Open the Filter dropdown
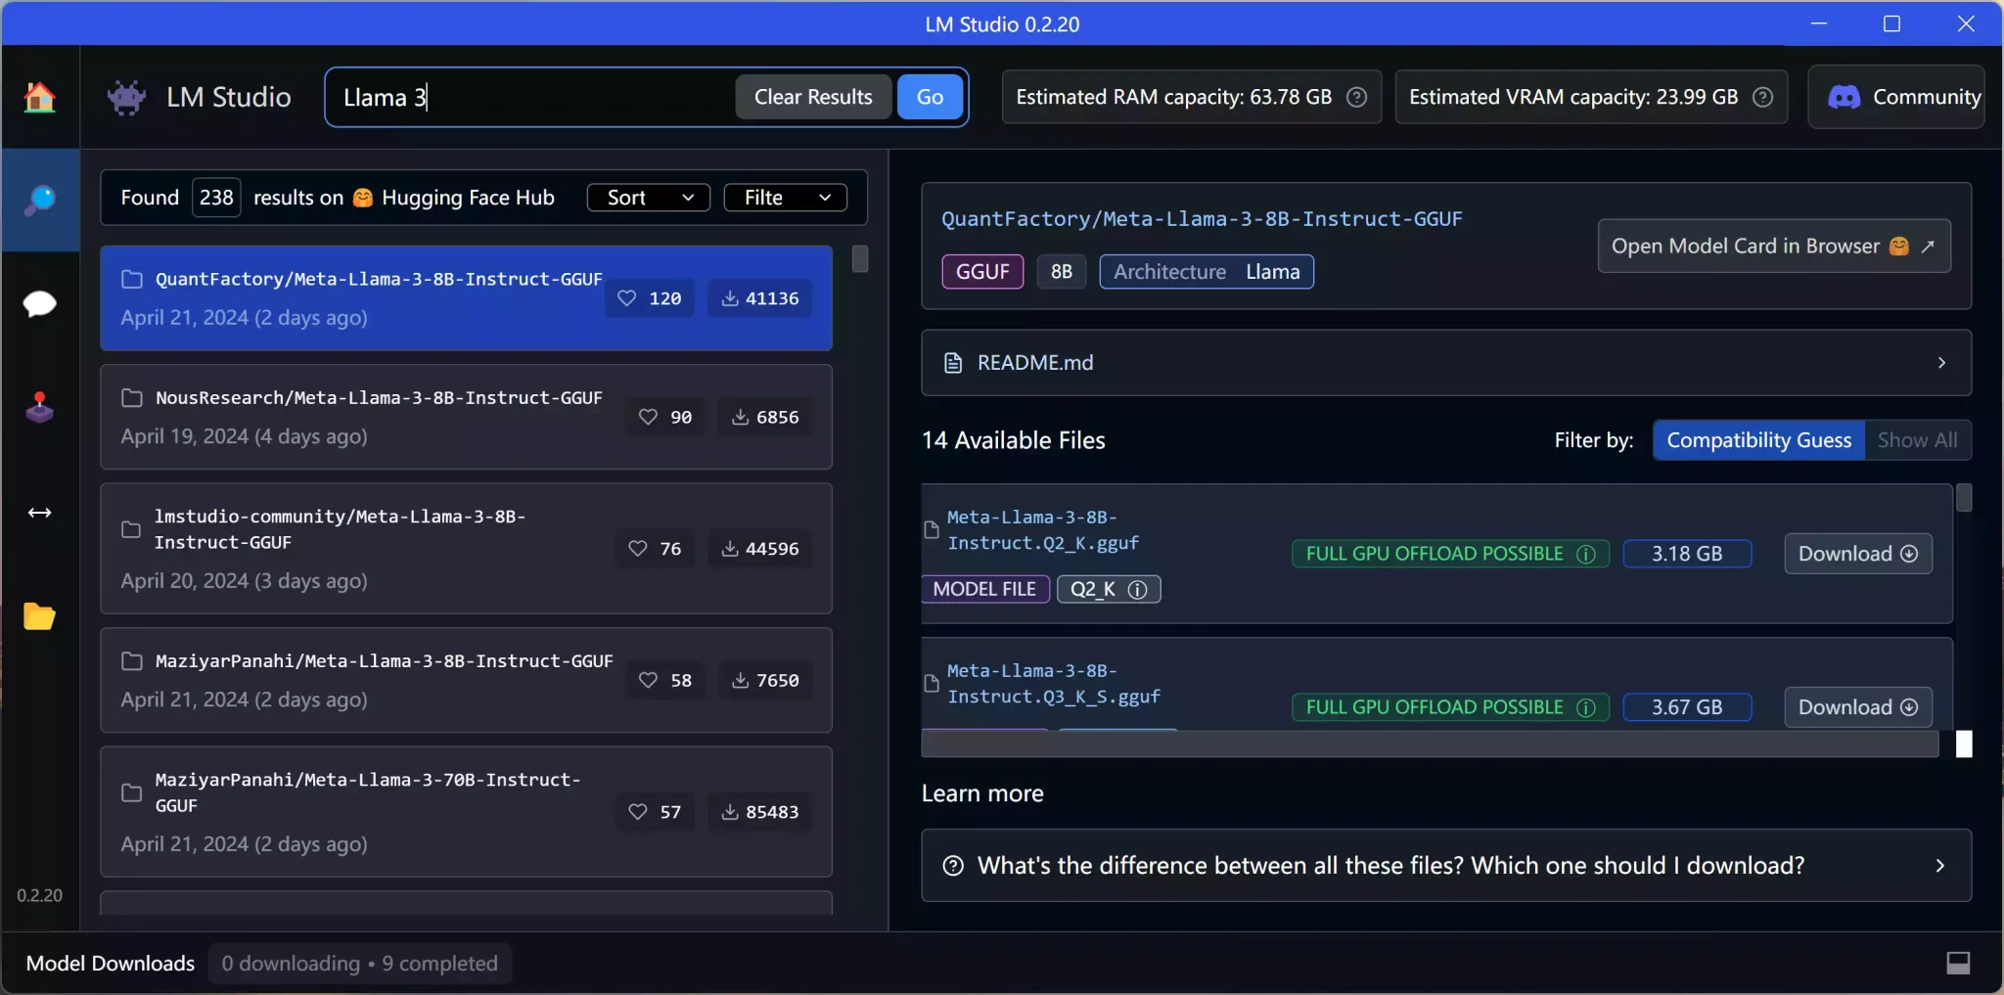Screen dimensions: 2004x995 (786, 198)
